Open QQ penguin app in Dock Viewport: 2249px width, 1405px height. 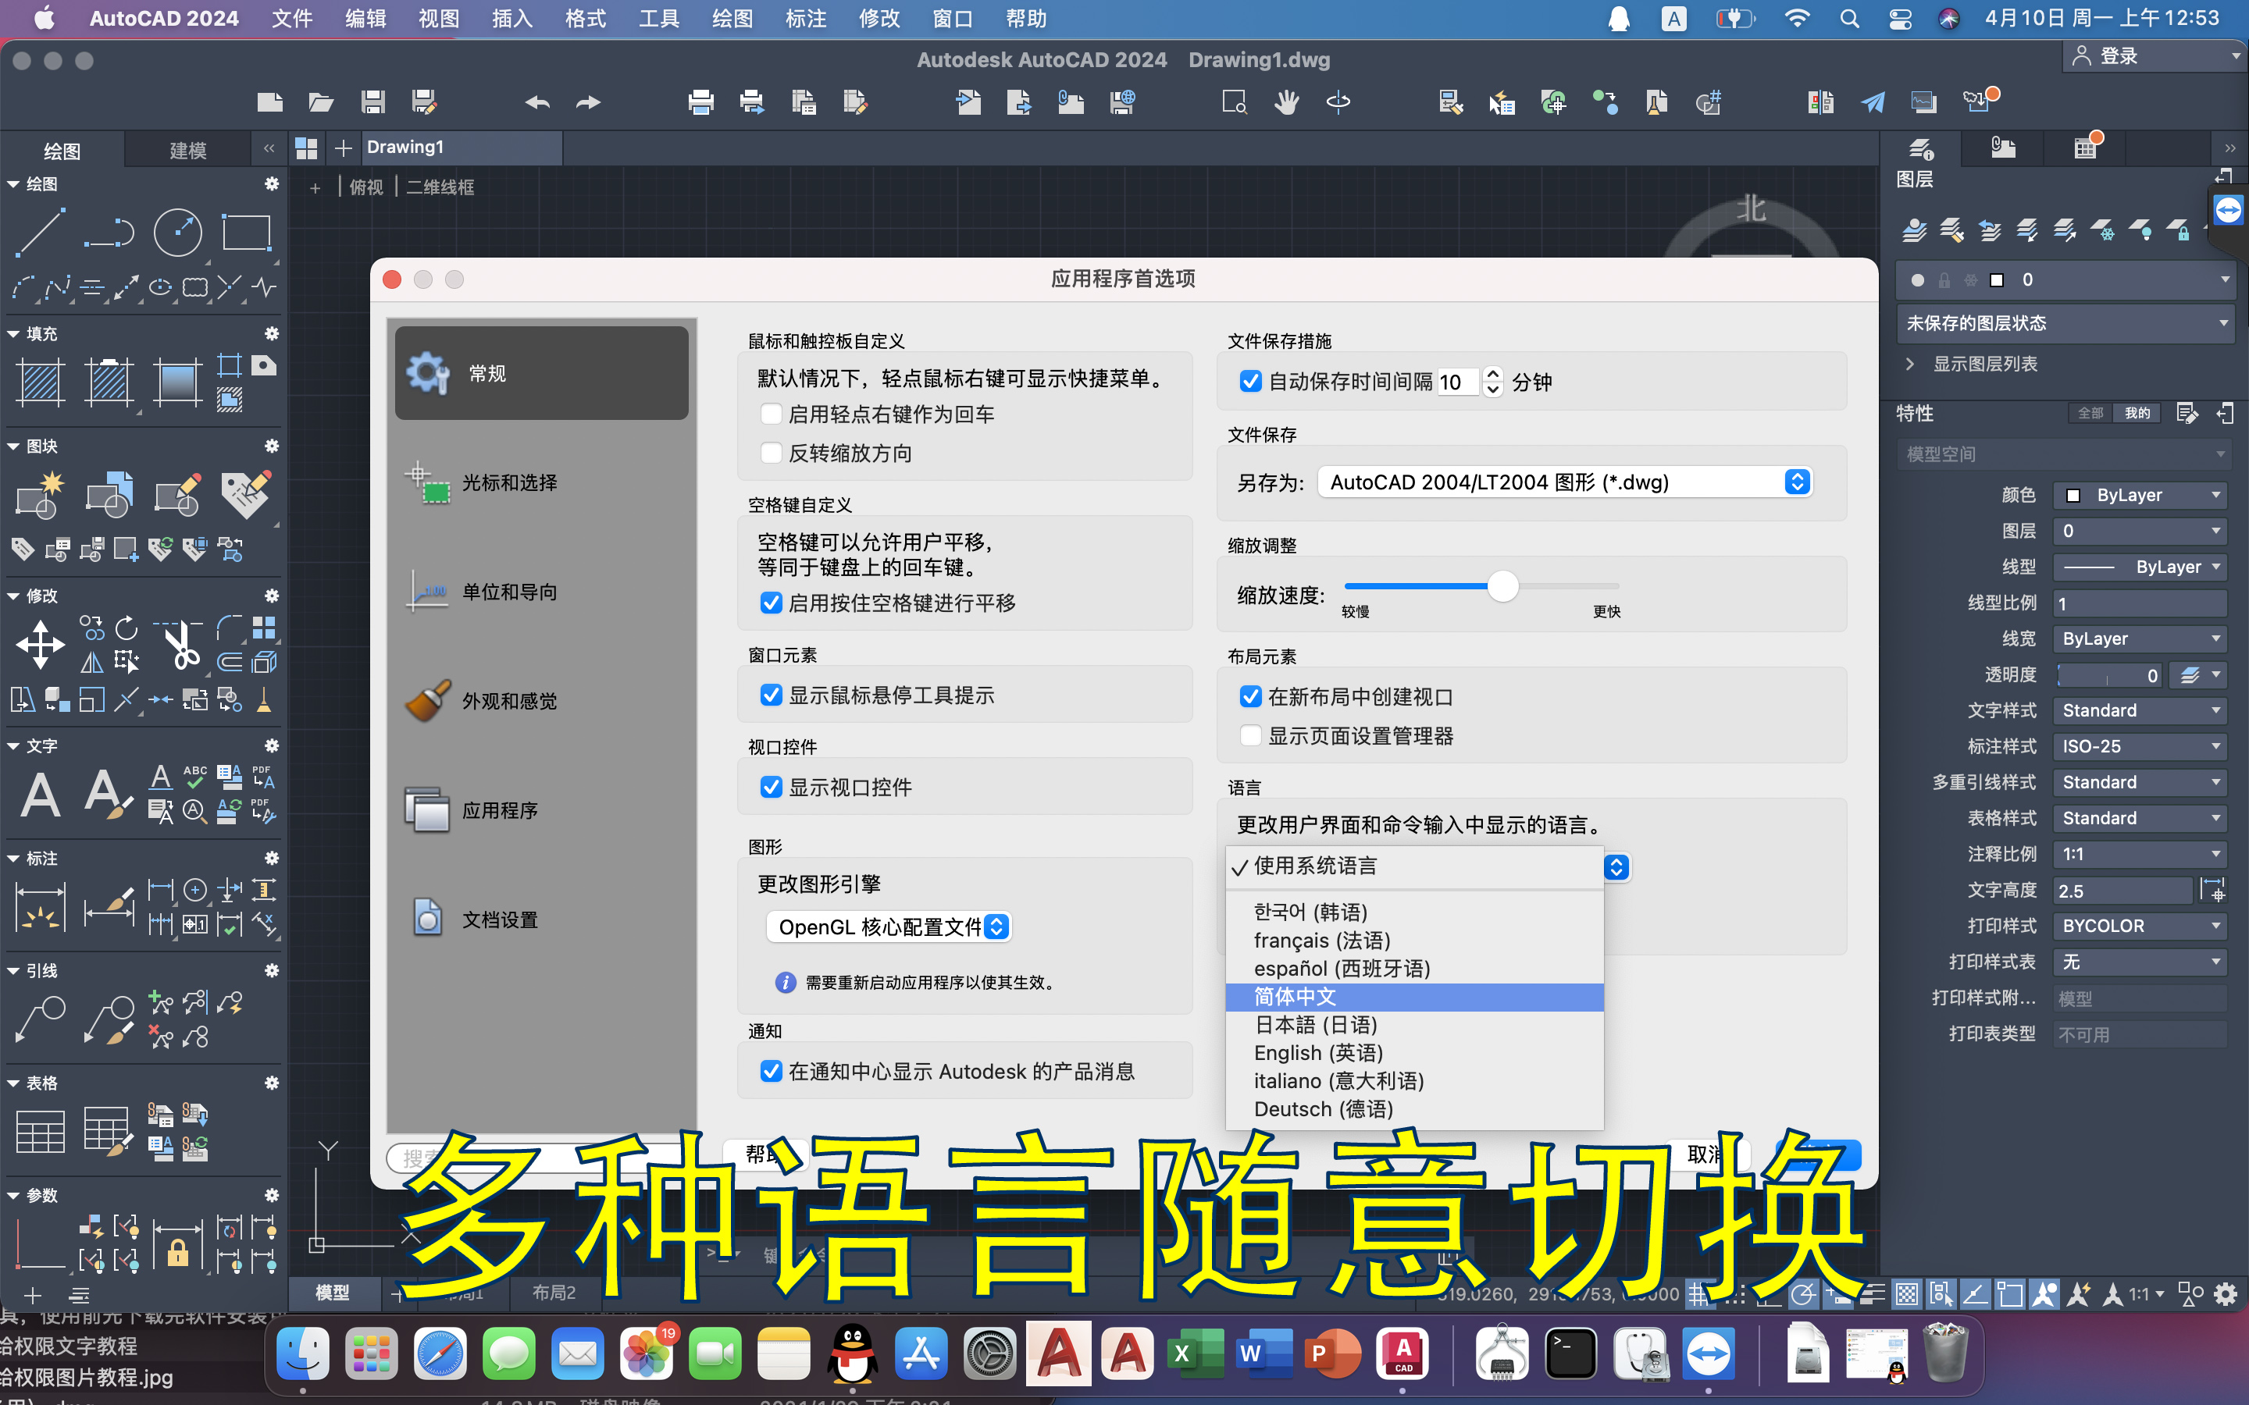pos(852,1353)
